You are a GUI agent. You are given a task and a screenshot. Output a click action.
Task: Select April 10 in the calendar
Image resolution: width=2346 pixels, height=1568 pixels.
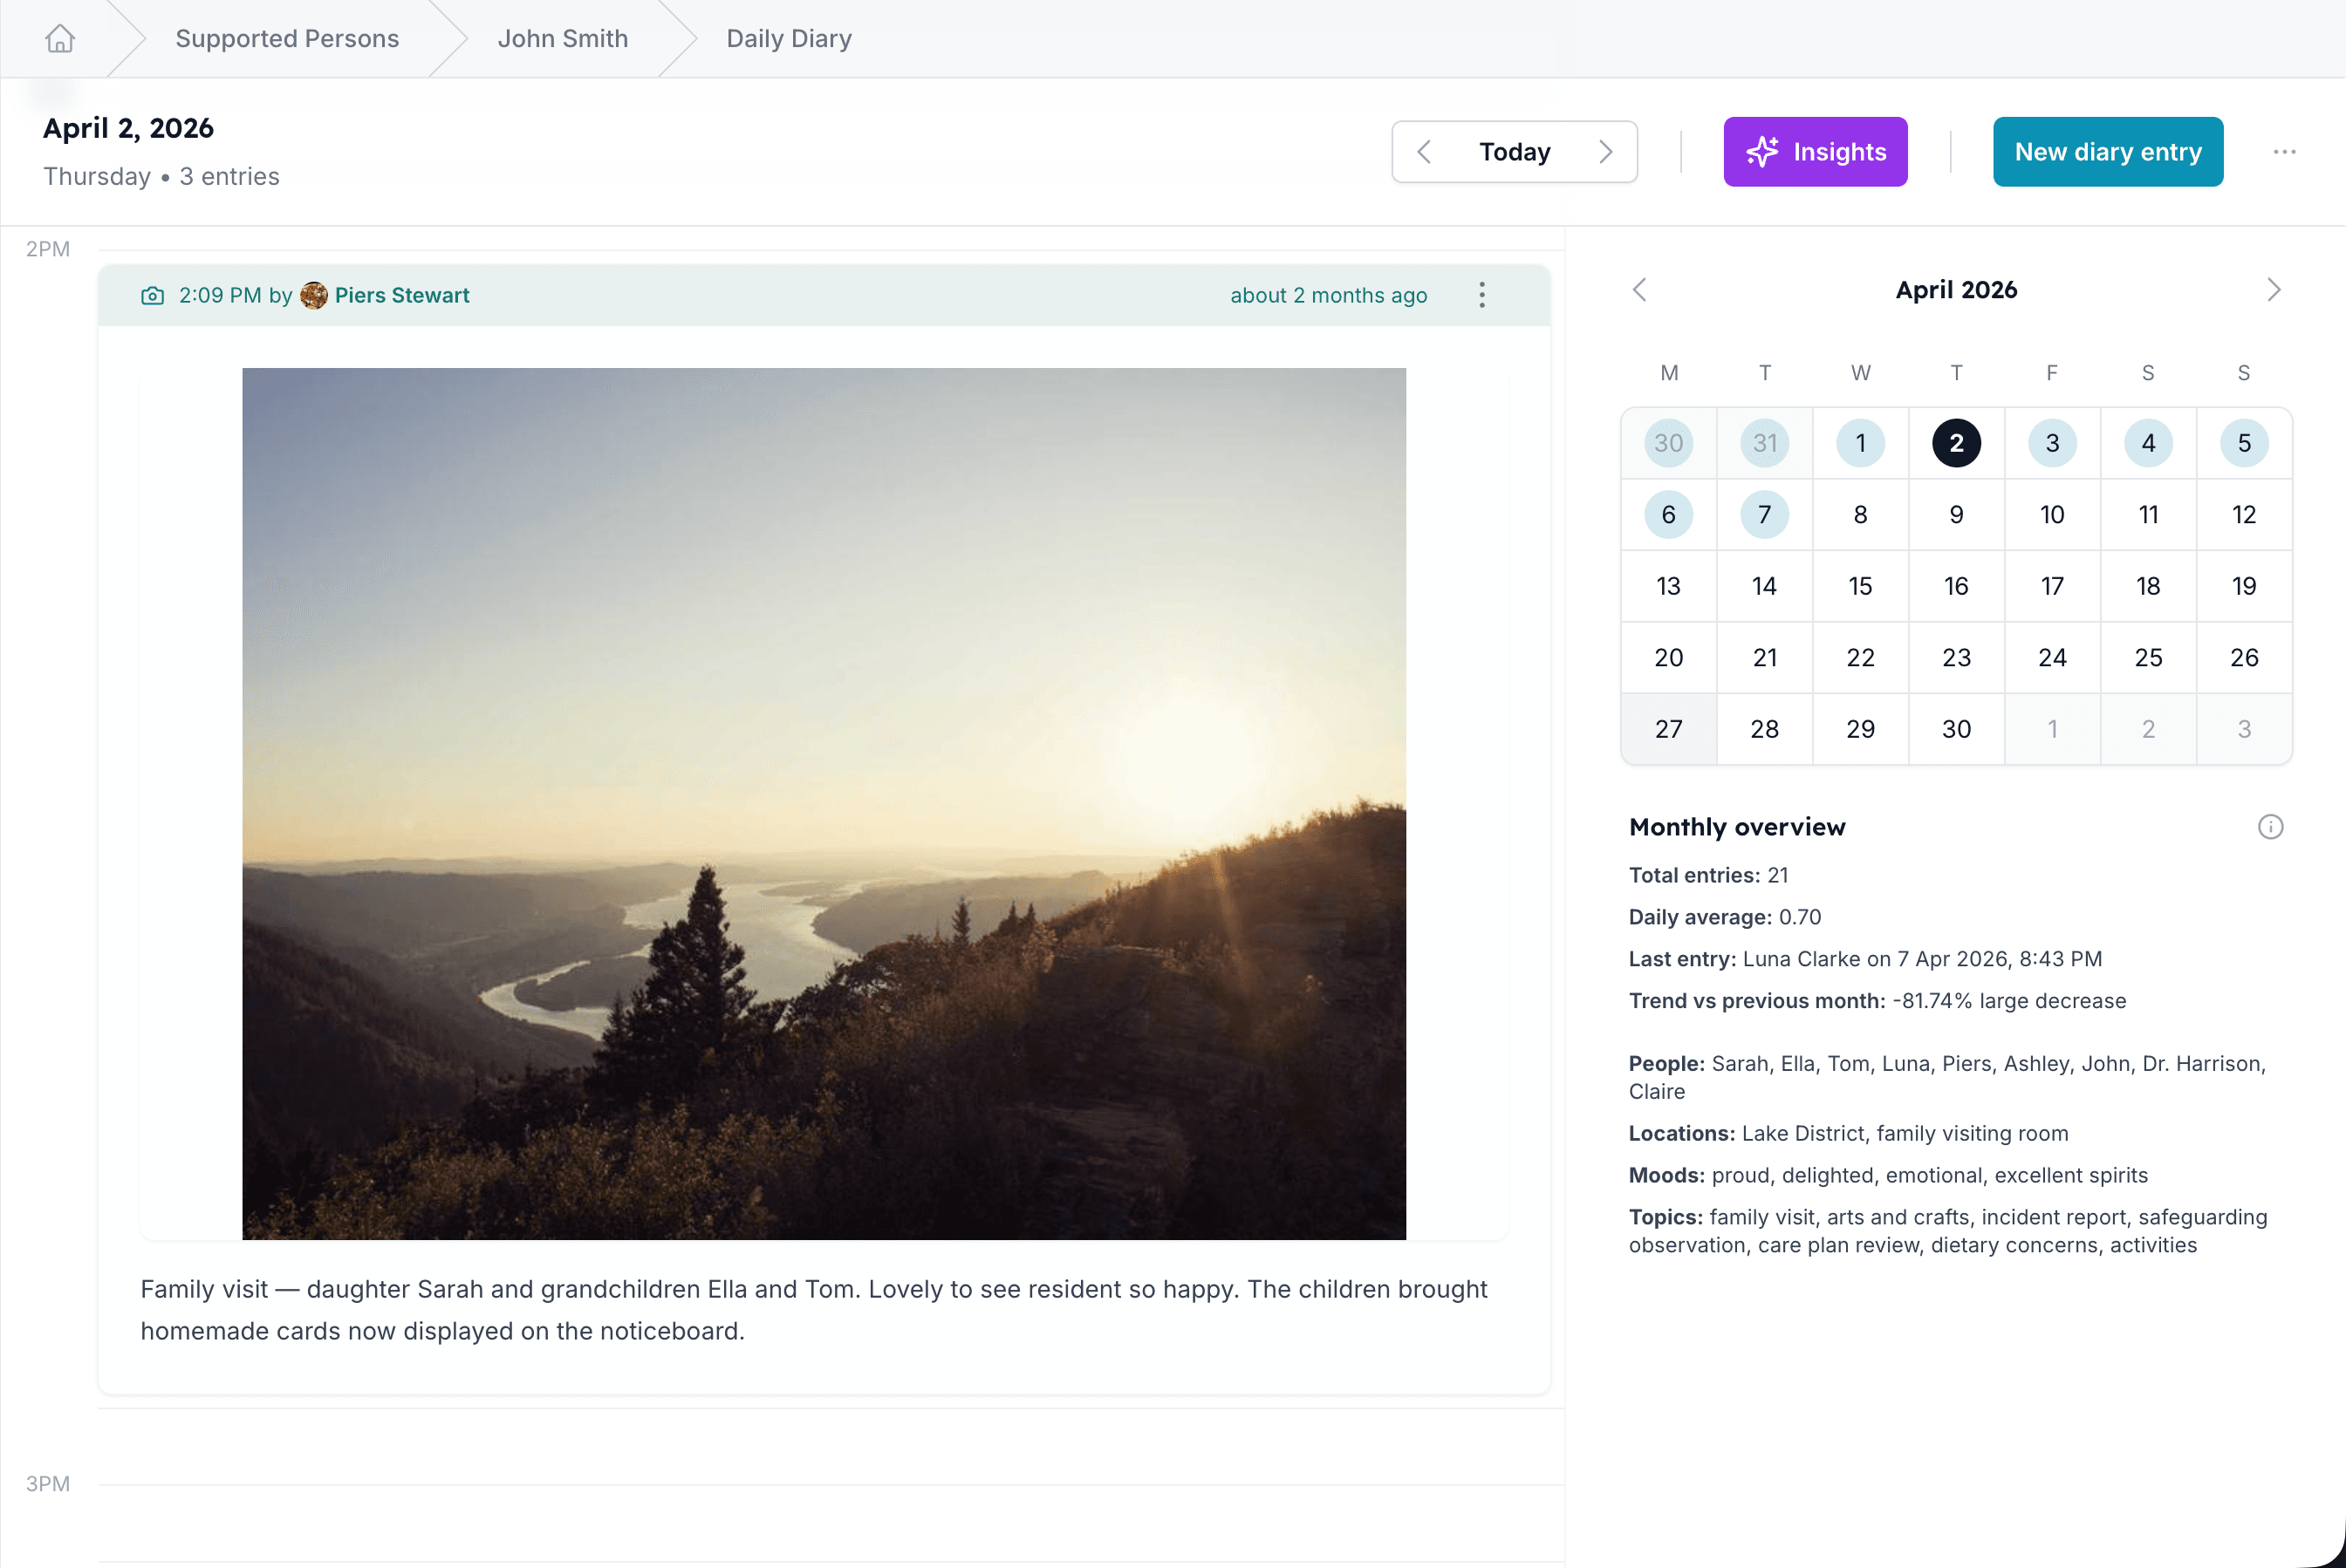2053,515
